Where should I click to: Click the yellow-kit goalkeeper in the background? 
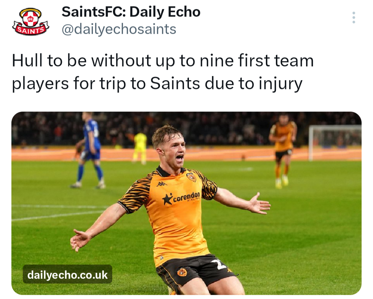(141, 148)
